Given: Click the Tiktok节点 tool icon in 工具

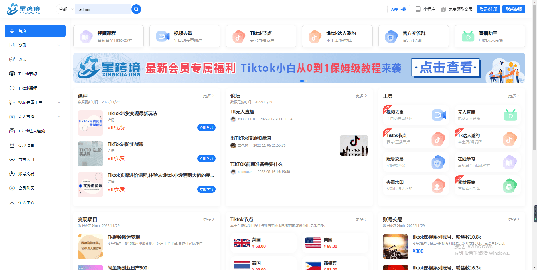Looking at the screenshot, I should coord(438,139).
